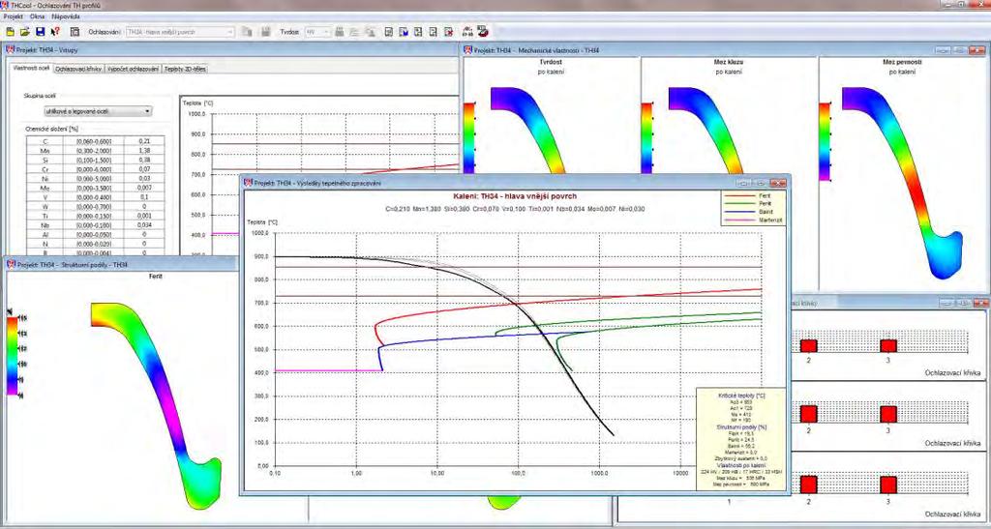Image resolution: width=991 pixels, height=529 pixels.
Task: Select the Ti value 0,001 cell
Action: click(x=144, y=216)
